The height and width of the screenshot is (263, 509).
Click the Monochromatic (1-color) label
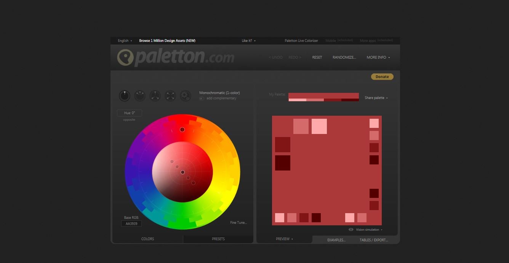coord(219,93)
